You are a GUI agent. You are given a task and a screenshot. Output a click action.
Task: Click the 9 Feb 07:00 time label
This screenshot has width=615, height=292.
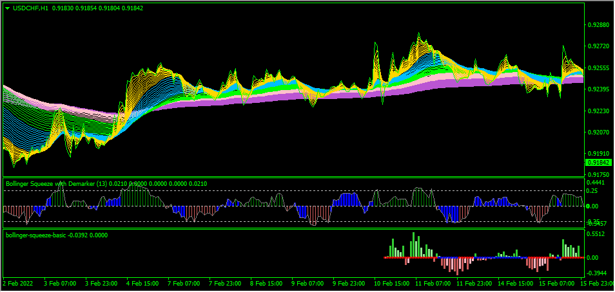pyautogui.click(x=307, y=283)
